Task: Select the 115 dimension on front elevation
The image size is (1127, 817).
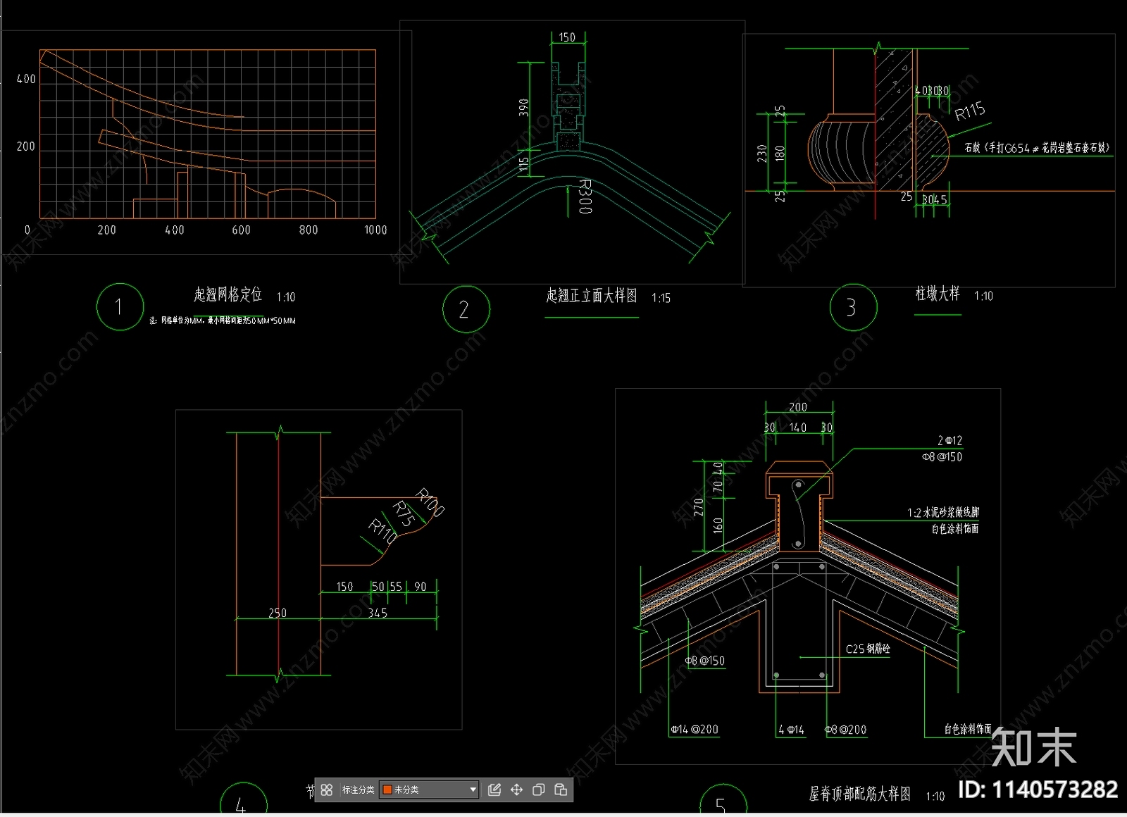Action: click(523, 164)
